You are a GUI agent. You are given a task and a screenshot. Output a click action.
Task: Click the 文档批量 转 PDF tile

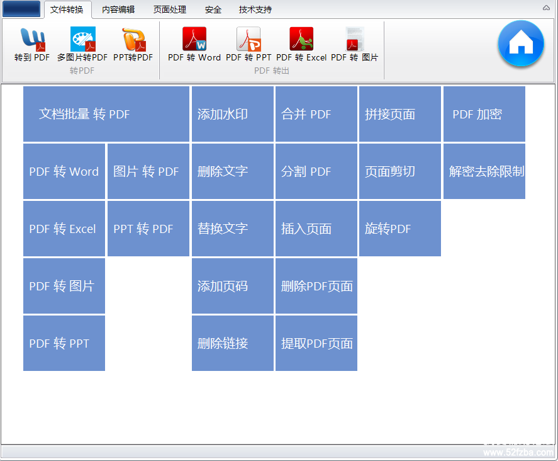point(106,114)
